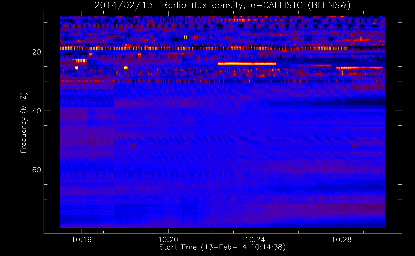Click the 'Frequency (MHZ)' axis label
The width and height of the screenshot is (415, 256).
click(24, 123)
